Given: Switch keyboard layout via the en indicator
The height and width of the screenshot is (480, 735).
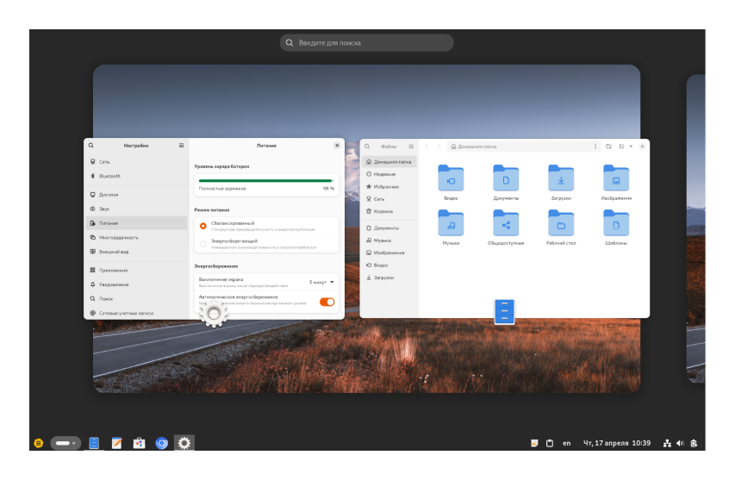Looking at the screenshot, I should tap(567, 443).
